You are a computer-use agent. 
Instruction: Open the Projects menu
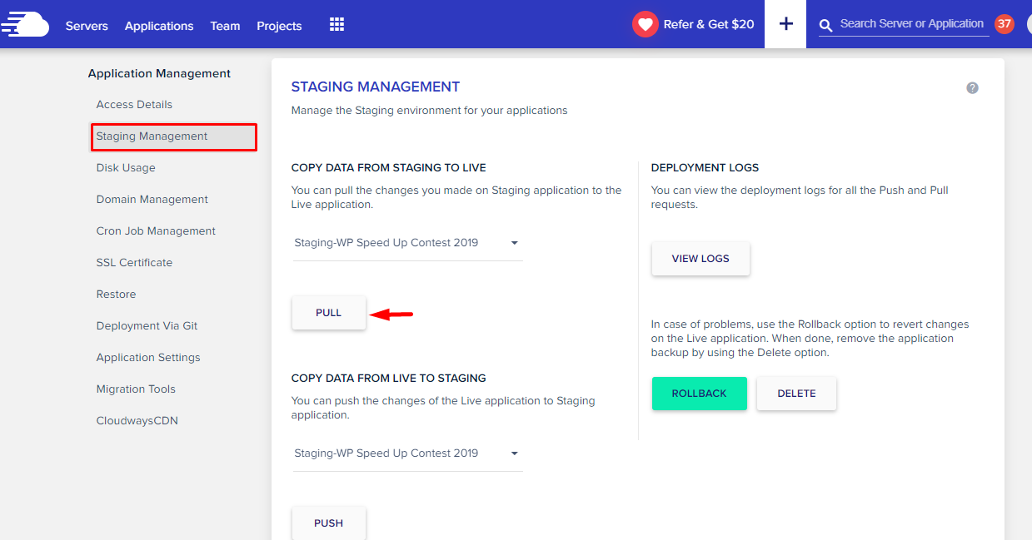tap(279, 26)
